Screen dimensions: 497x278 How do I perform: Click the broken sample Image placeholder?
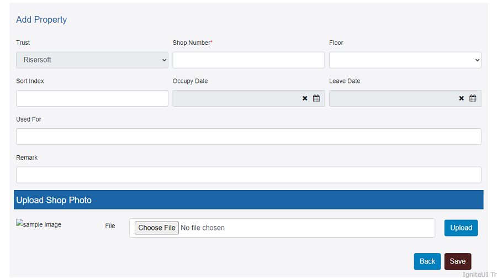[39, 224]
